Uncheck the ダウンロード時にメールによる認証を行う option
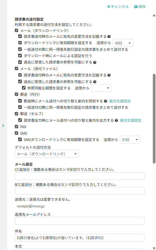 20,56
